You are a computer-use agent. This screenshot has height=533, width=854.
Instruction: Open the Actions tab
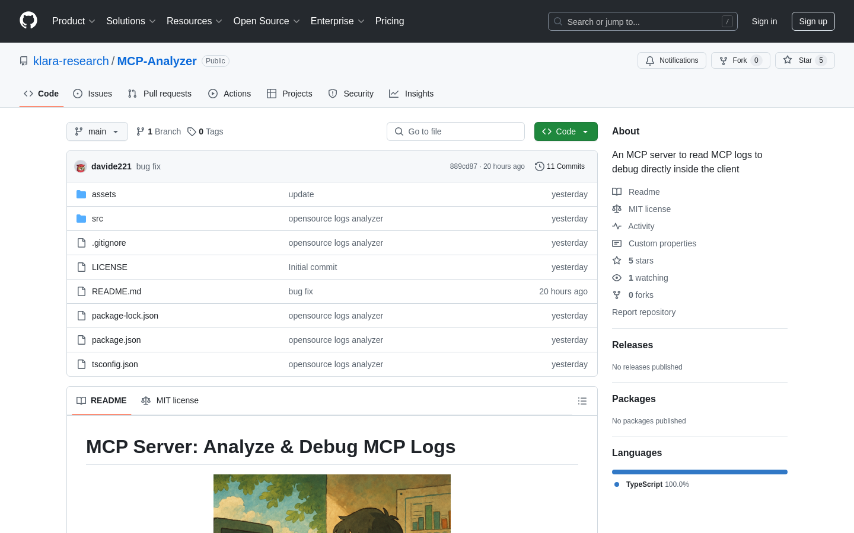click(230, 94)
